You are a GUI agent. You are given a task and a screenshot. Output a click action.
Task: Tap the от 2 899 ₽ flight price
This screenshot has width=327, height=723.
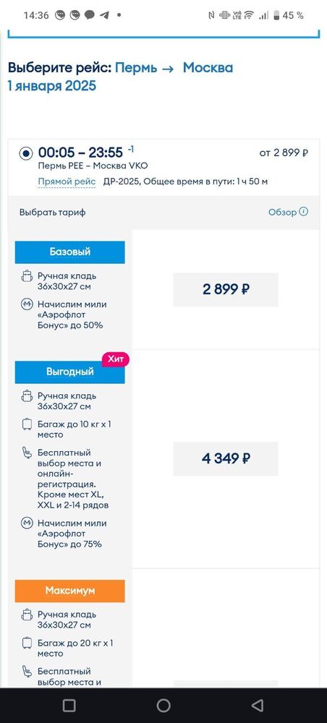[x=284, y=153]
